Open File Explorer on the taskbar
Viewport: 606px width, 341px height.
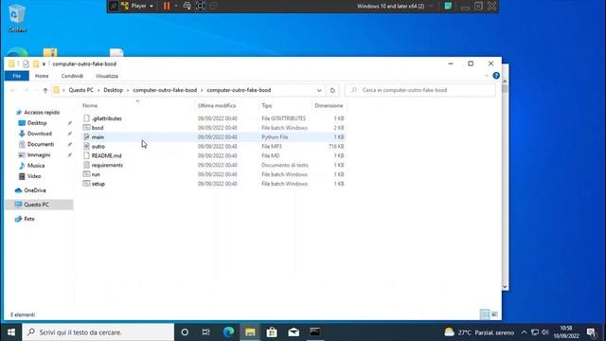250,332
